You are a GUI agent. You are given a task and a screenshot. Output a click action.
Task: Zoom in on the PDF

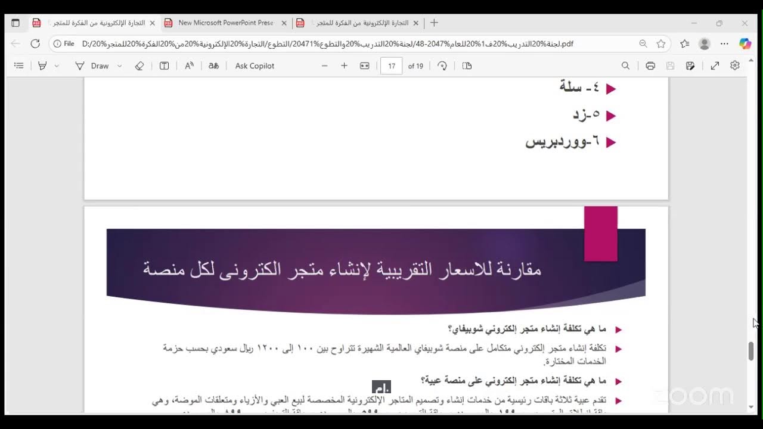click(344, 66)
